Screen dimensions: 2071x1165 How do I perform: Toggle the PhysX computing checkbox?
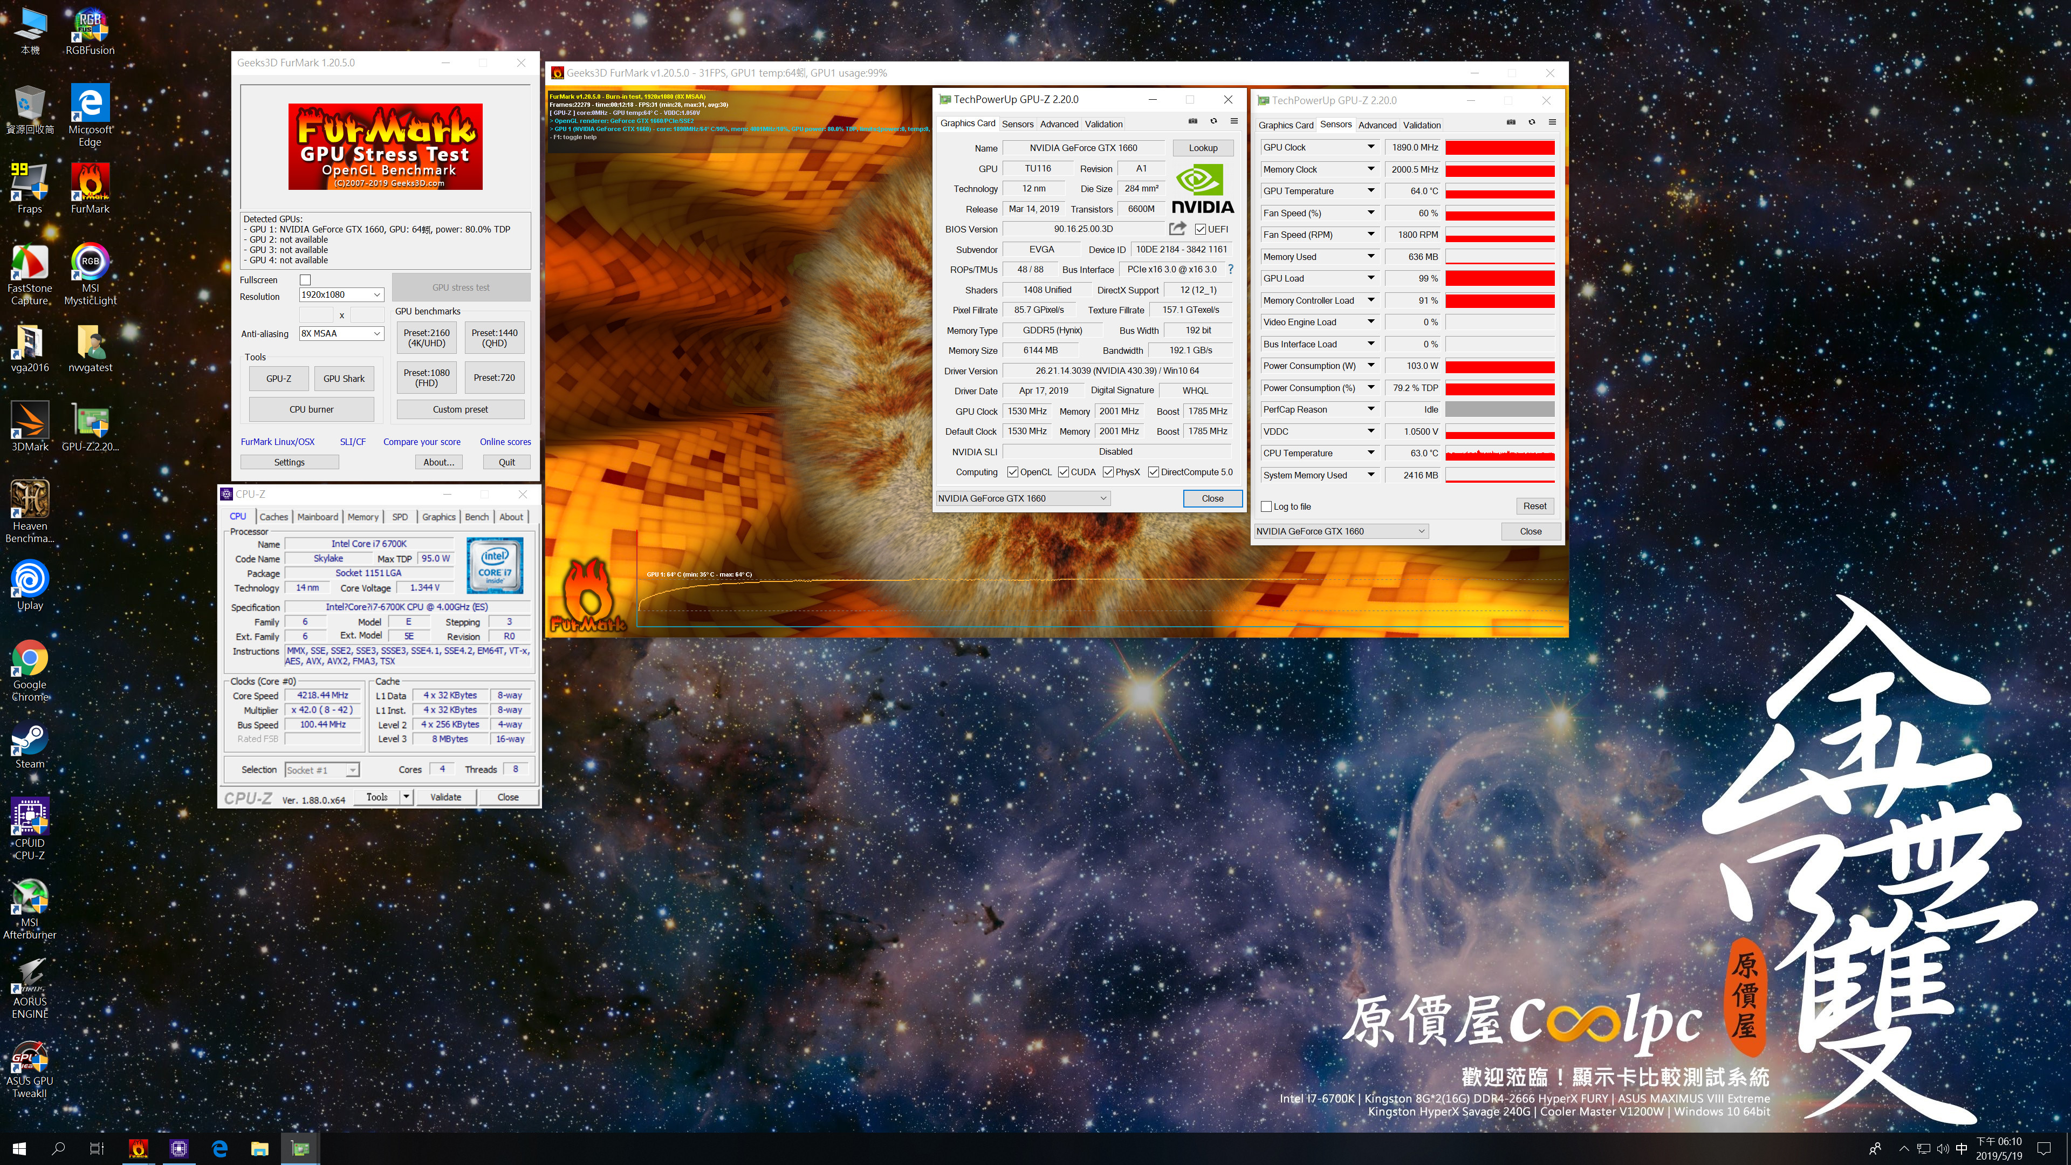coord(1108,472)
